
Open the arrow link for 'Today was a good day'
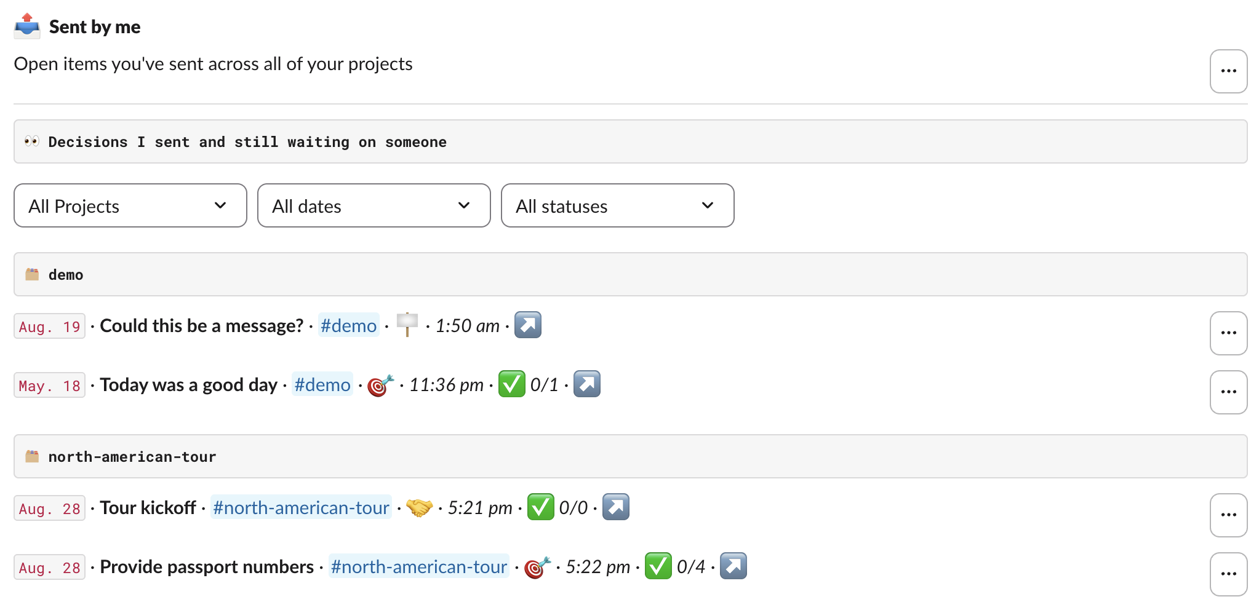587,384
